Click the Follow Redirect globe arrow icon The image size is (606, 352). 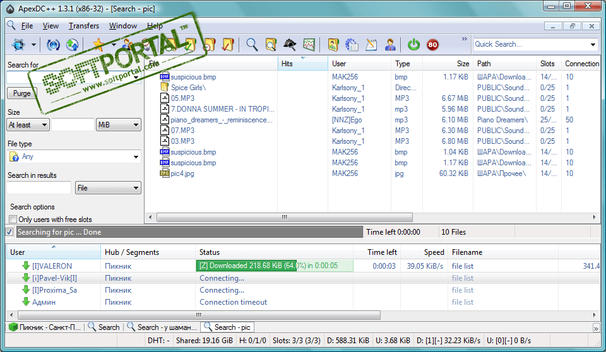click(72, 45)
